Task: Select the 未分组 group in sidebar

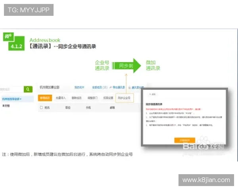Action: point(6,106)
